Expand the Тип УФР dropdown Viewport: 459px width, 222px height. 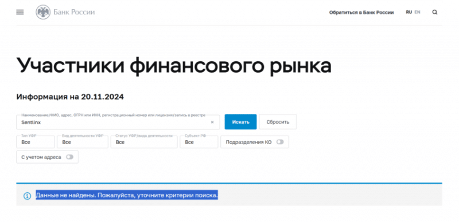click(x=36, y=142)
